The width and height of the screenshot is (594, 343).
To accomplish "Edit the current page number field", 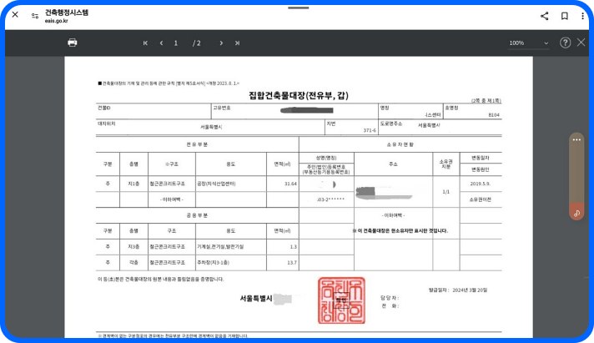I will pyautogui.click(x=176, y=43).
